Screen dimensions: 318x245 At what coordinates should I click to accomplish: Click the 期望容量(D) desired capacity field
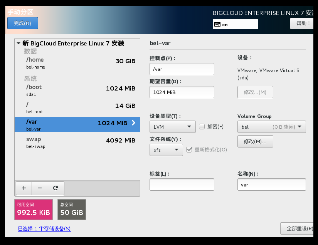(182, 92)
